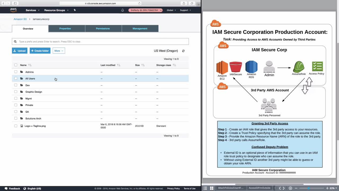Expand the Resource Groups dropdown
The width and height of the screenshot is (339, 191).
56,10
